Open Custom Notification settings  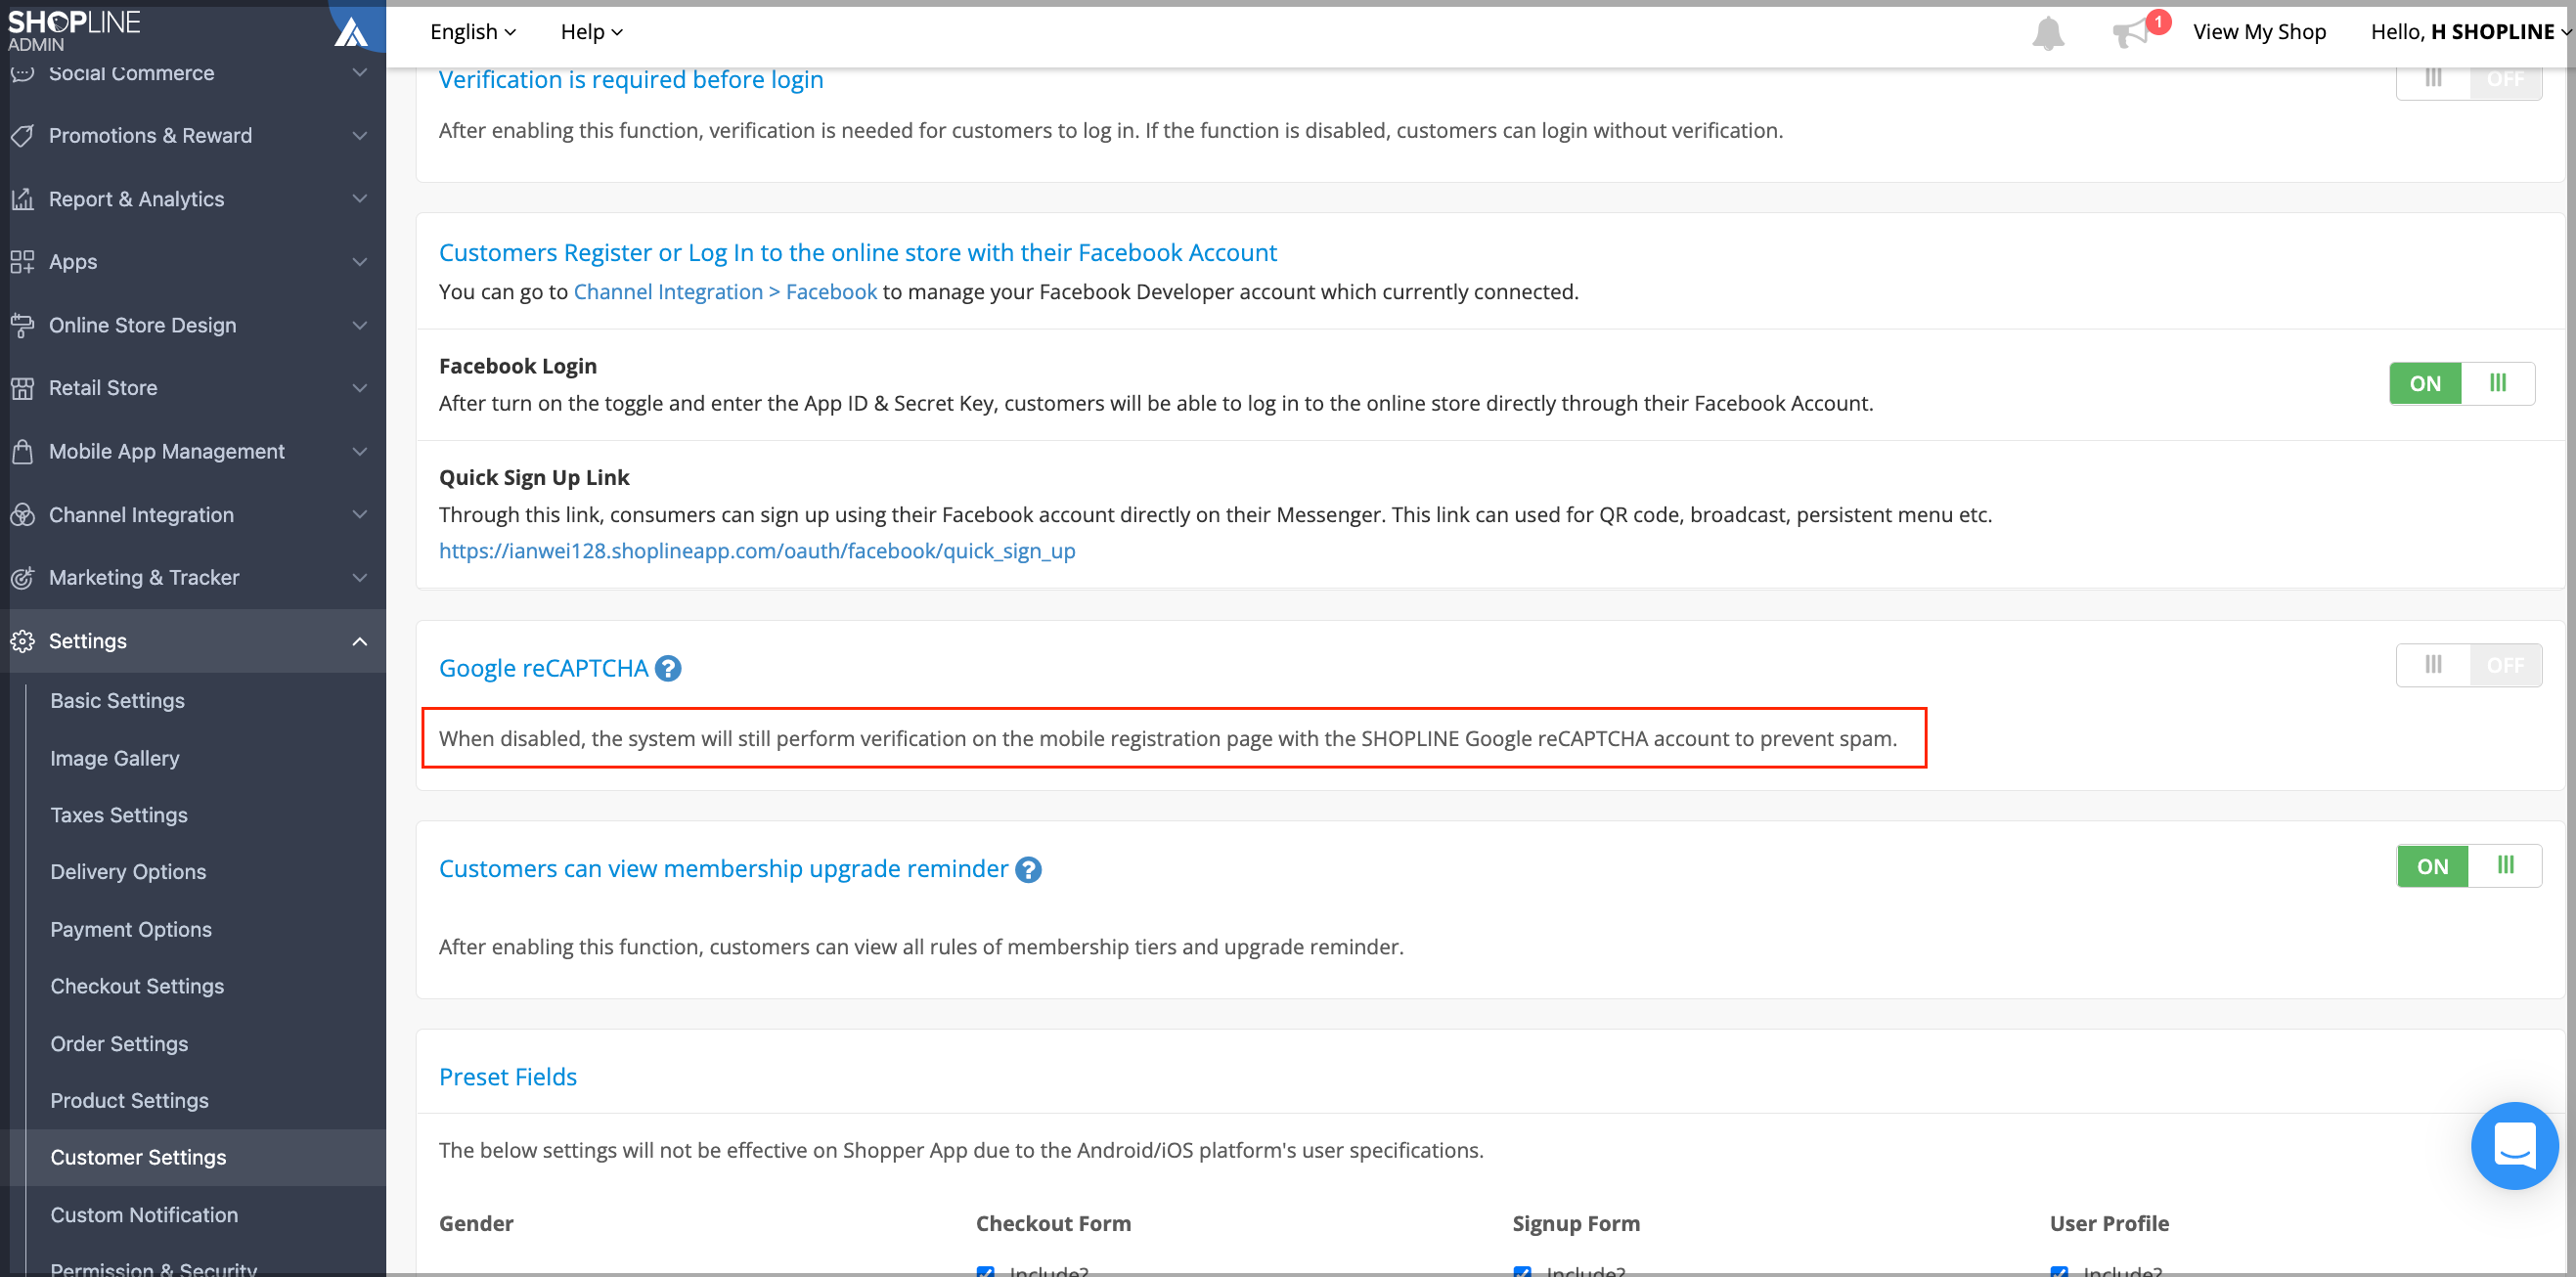click(144, 1215)
